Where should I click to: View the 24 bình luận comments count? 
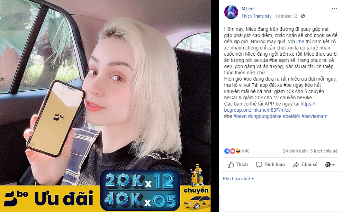(295, 151)
